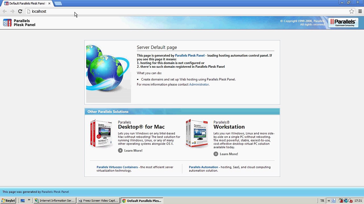
Task: Click the copyright 1999-2008 Parallels text
Action: (x=302, y=23)
